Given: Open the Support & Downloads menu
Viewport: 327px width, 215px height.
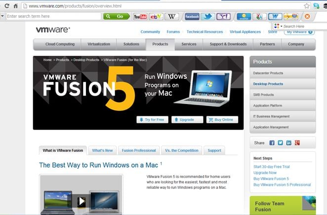Looking at the screenshot, I should tap(228, 44).
